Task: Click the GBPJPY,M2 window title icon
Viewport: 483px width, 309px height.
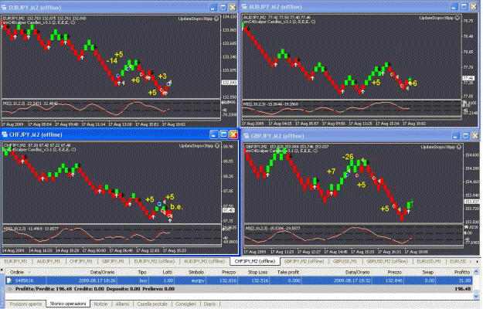Action: pos(247,136)
